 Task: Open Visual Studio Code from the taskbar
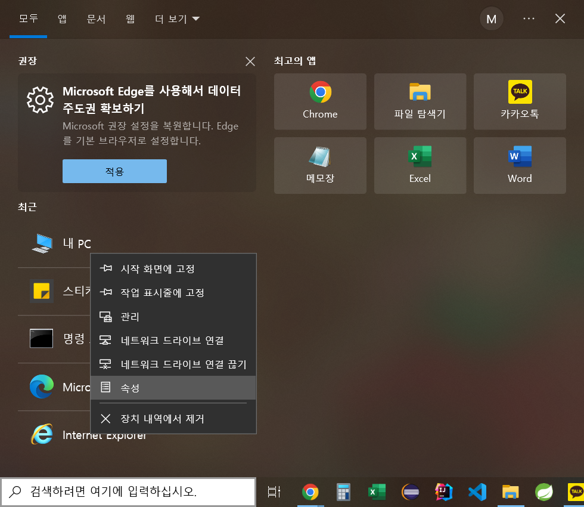tap(477, 492)
